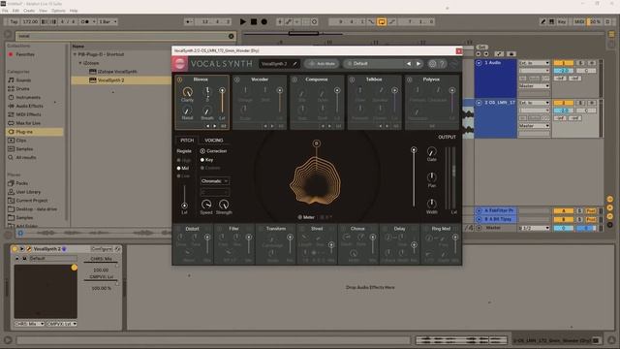Open the root key dropdown below Chromatic
Screen dimensions: 620x349
215,192
